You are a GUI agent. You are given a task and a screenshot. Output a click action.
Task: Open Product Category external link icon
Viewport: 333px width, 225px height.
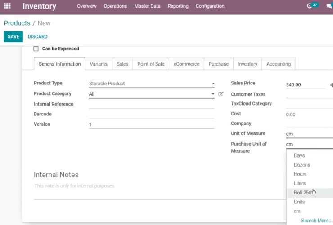click(x=221, y=94)
